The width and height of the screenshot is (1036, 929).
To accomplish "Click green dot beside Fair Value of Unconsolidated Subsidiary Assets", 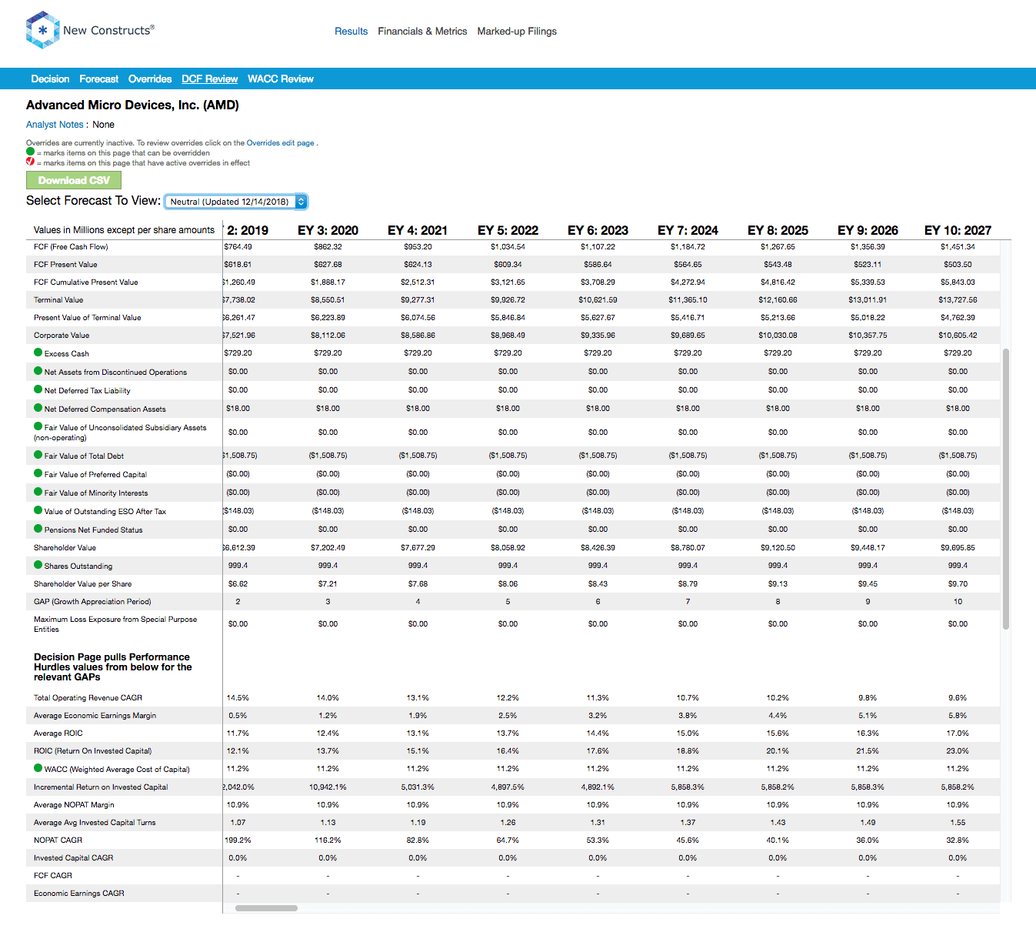I will click(x=38, y=426).
